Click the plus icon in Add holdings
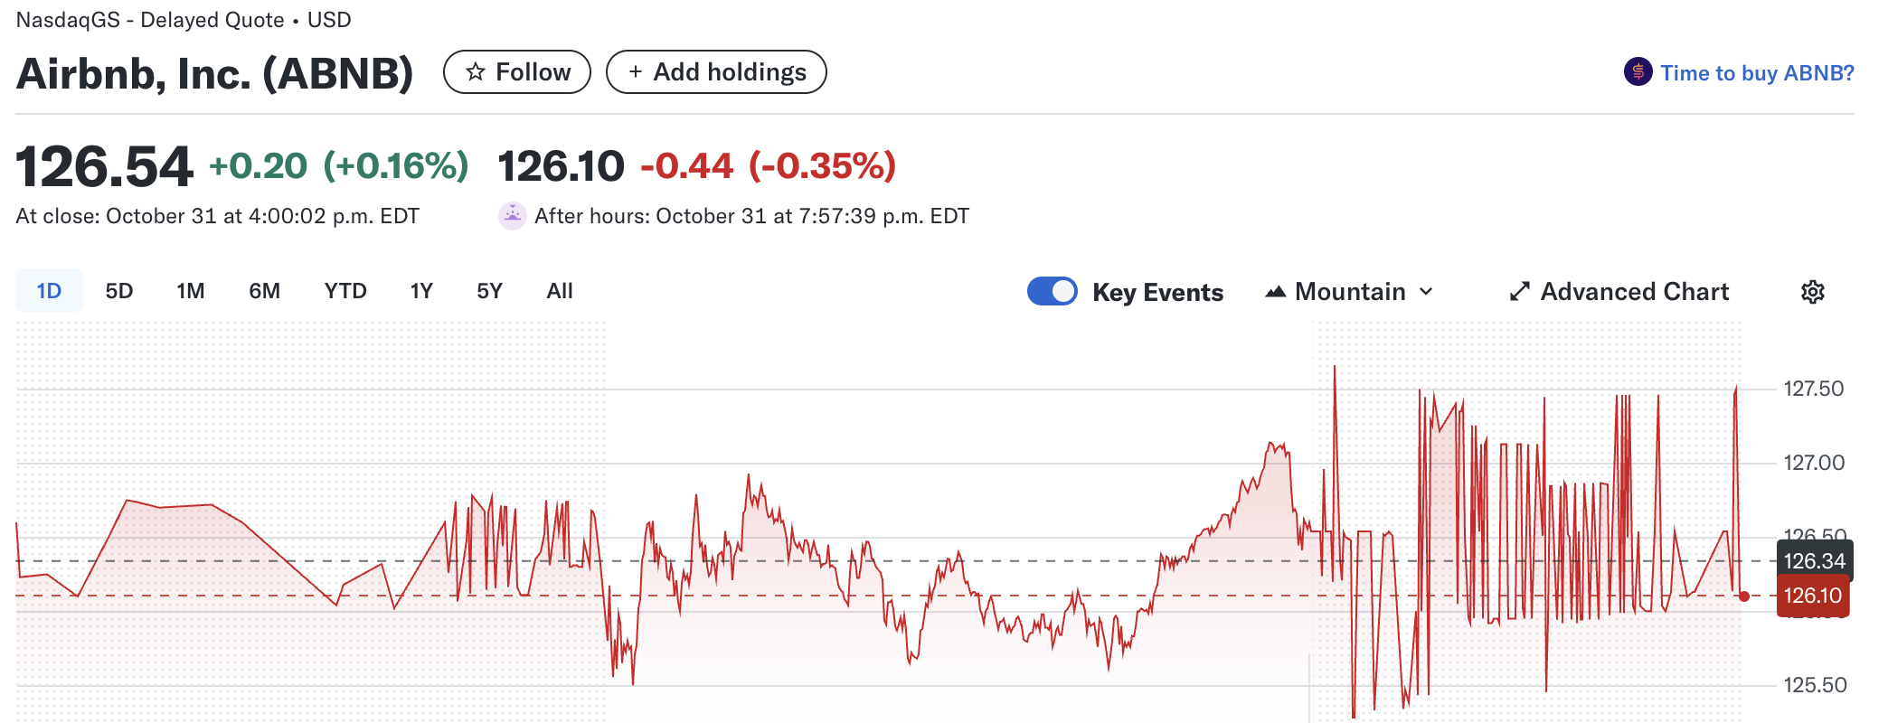The image size is (1888, 723). tap(636, 72)
